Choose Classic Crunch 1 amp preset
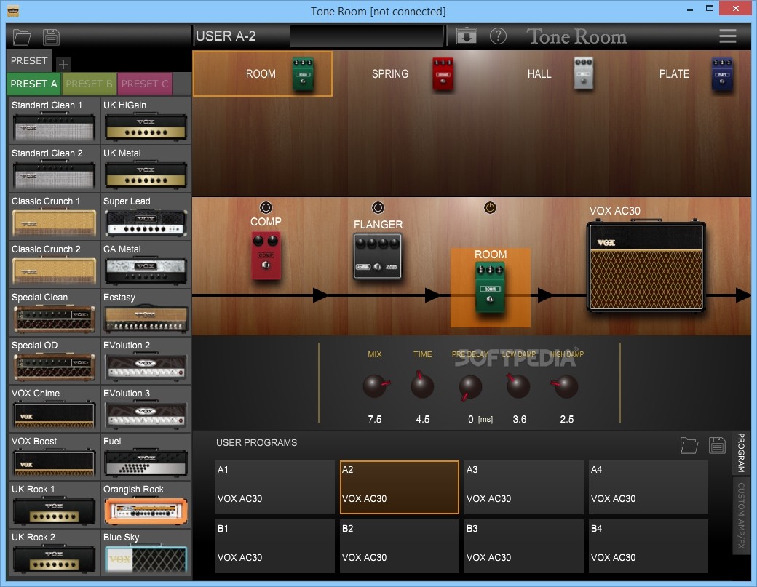757x587 pixels. coord(54,217)
